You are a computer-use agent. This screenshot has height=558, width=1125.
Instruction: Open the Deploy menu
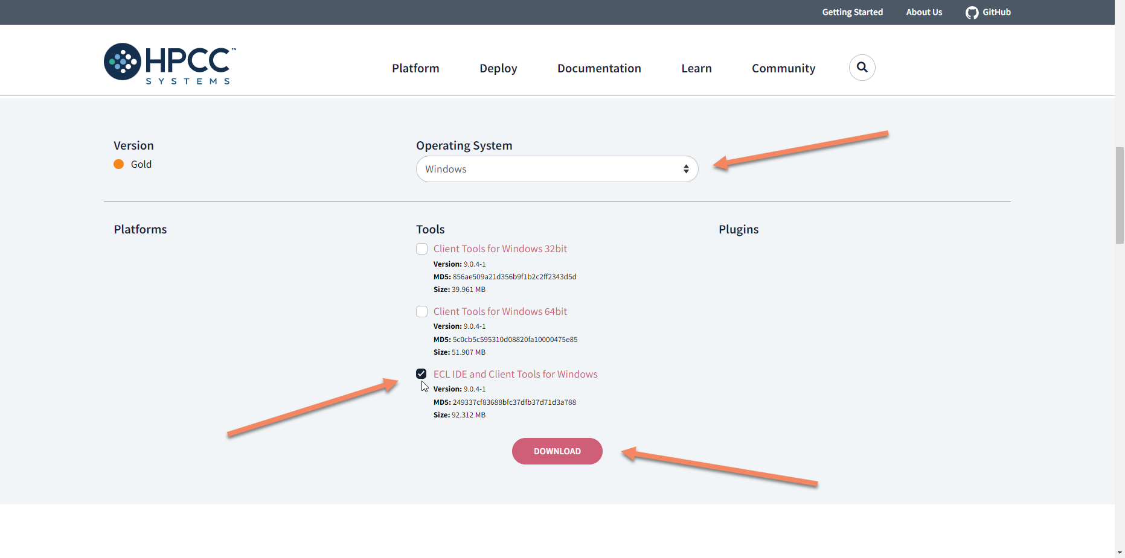pos(498,68)
